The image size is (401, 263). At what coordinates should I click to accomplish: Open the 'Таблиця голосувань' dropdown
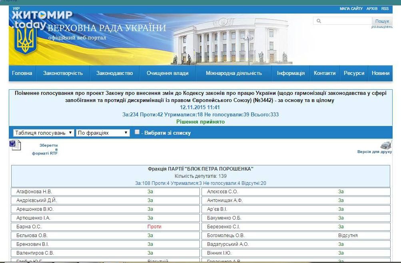click(44, 133)
